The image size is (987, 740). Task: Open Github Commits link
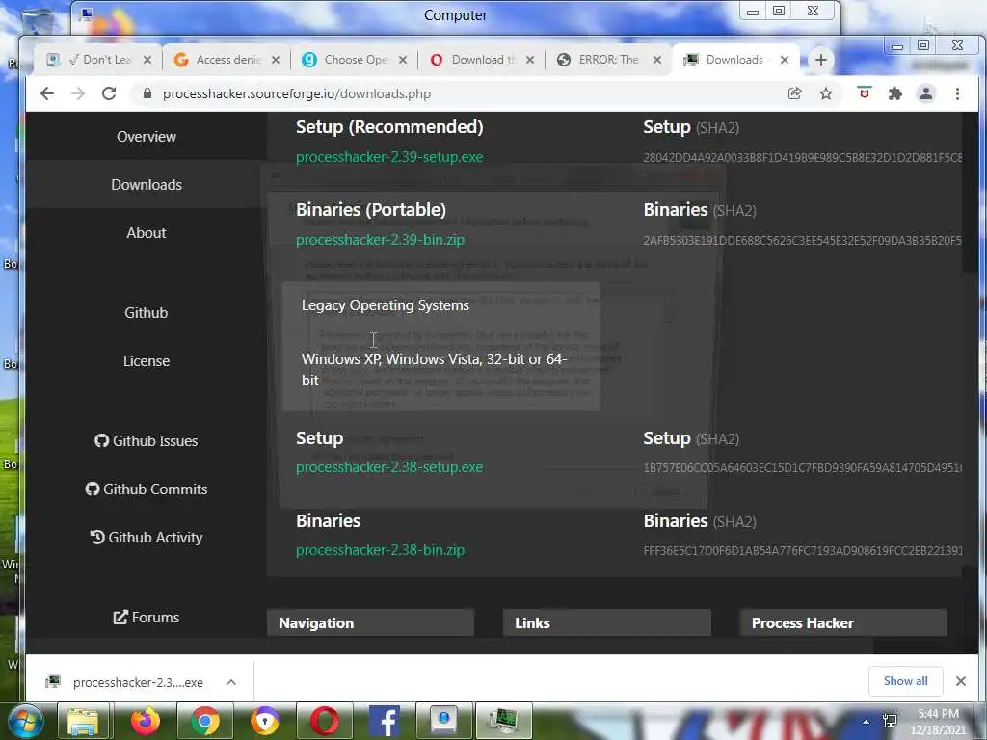point(147,489)
